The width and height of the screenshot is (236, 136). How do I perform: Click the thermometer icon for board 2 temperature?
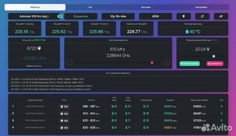(143, 113)
